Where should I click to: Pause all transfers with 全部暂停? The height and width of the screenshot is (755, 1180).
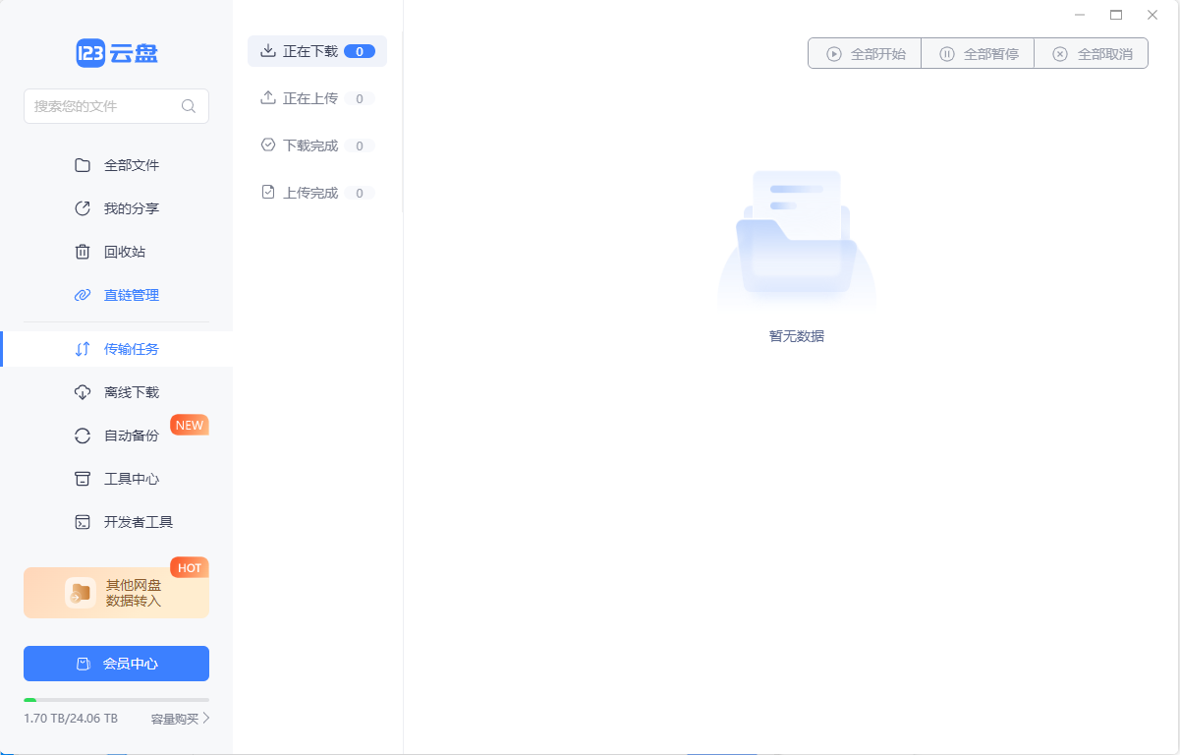click(x=978, y=52)
